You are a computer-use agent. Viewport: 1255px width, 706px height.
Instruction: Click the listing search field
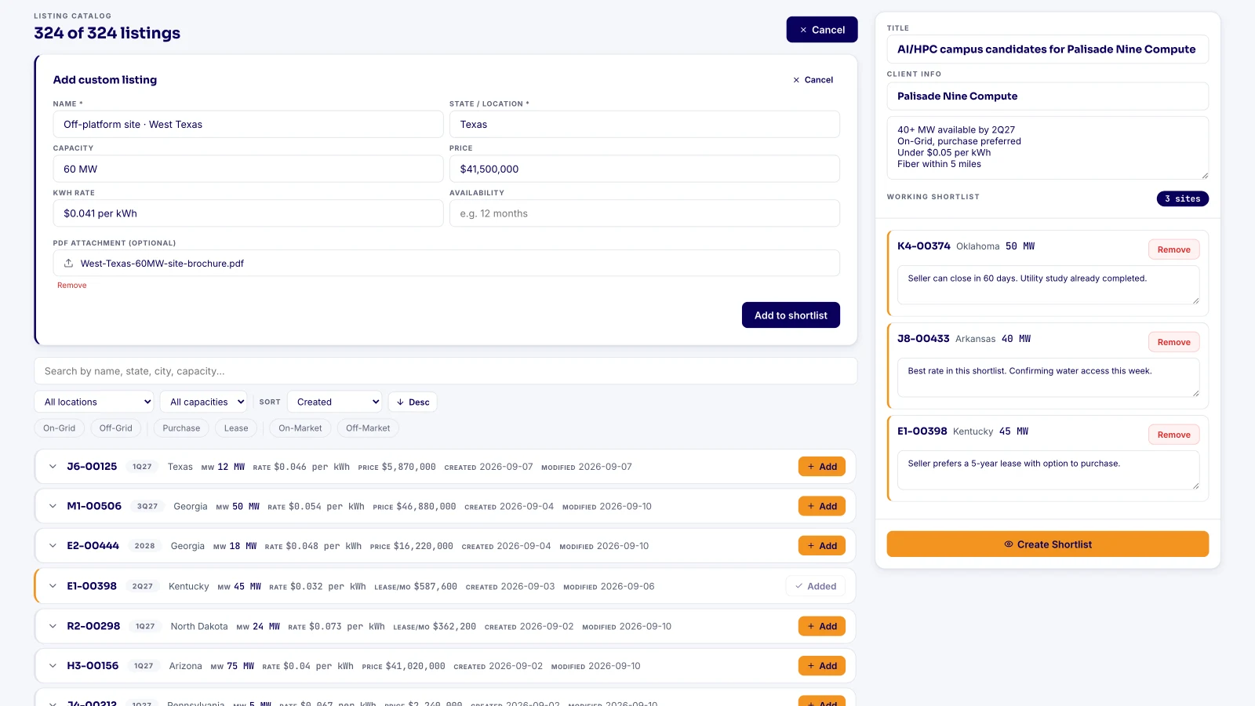[446, 371]
